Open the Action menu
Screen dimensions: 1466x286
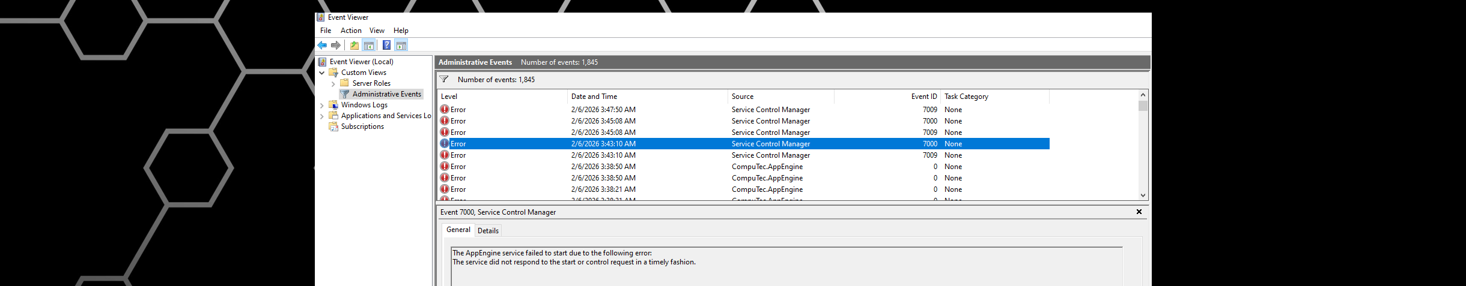click(351, 31)
